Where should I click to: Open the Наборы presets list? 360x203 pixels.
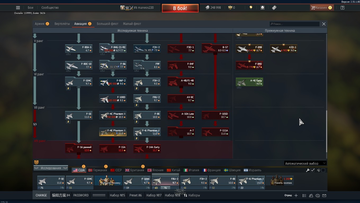tap(192, 195)
